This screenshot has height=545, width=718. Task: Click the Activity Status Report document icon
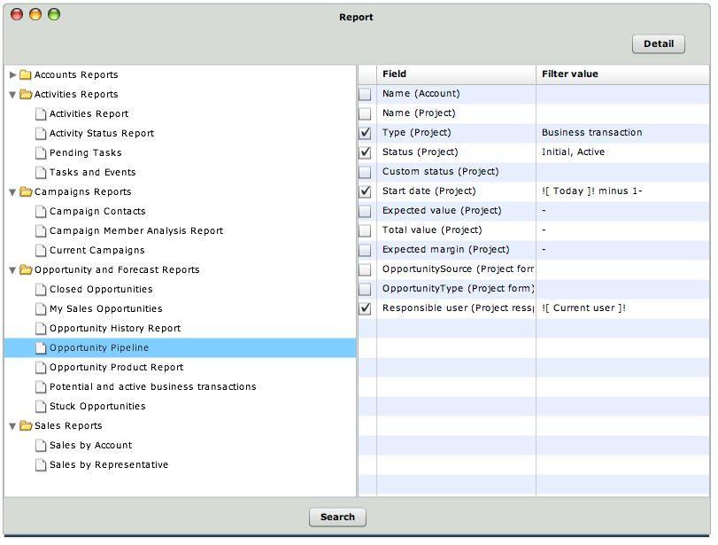(41, 134)
